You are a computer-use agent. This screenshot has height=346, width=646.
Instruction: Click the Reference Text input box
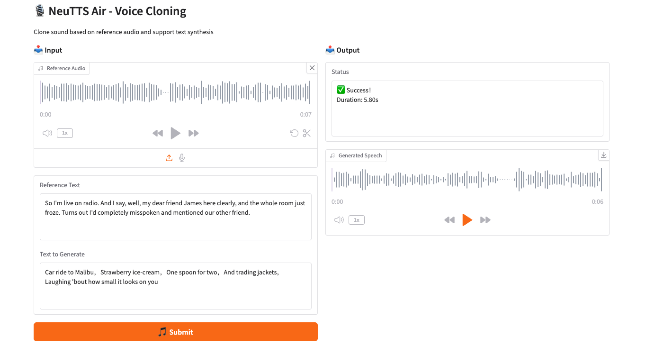[x=175, y=216]
